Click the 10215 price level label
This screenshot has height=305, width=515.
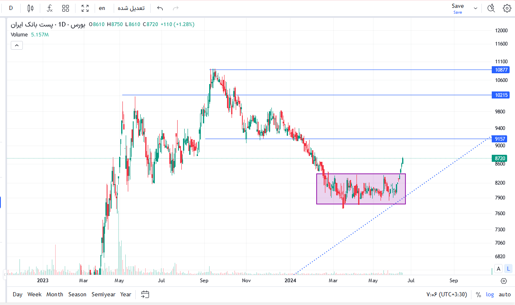[x=500, y=95]
